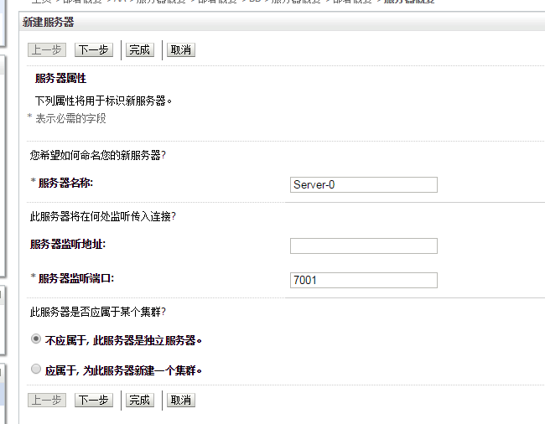Click the 此服务器是否应属于某个集群? question text
The image size is (545, 424).
pos(97,313)
